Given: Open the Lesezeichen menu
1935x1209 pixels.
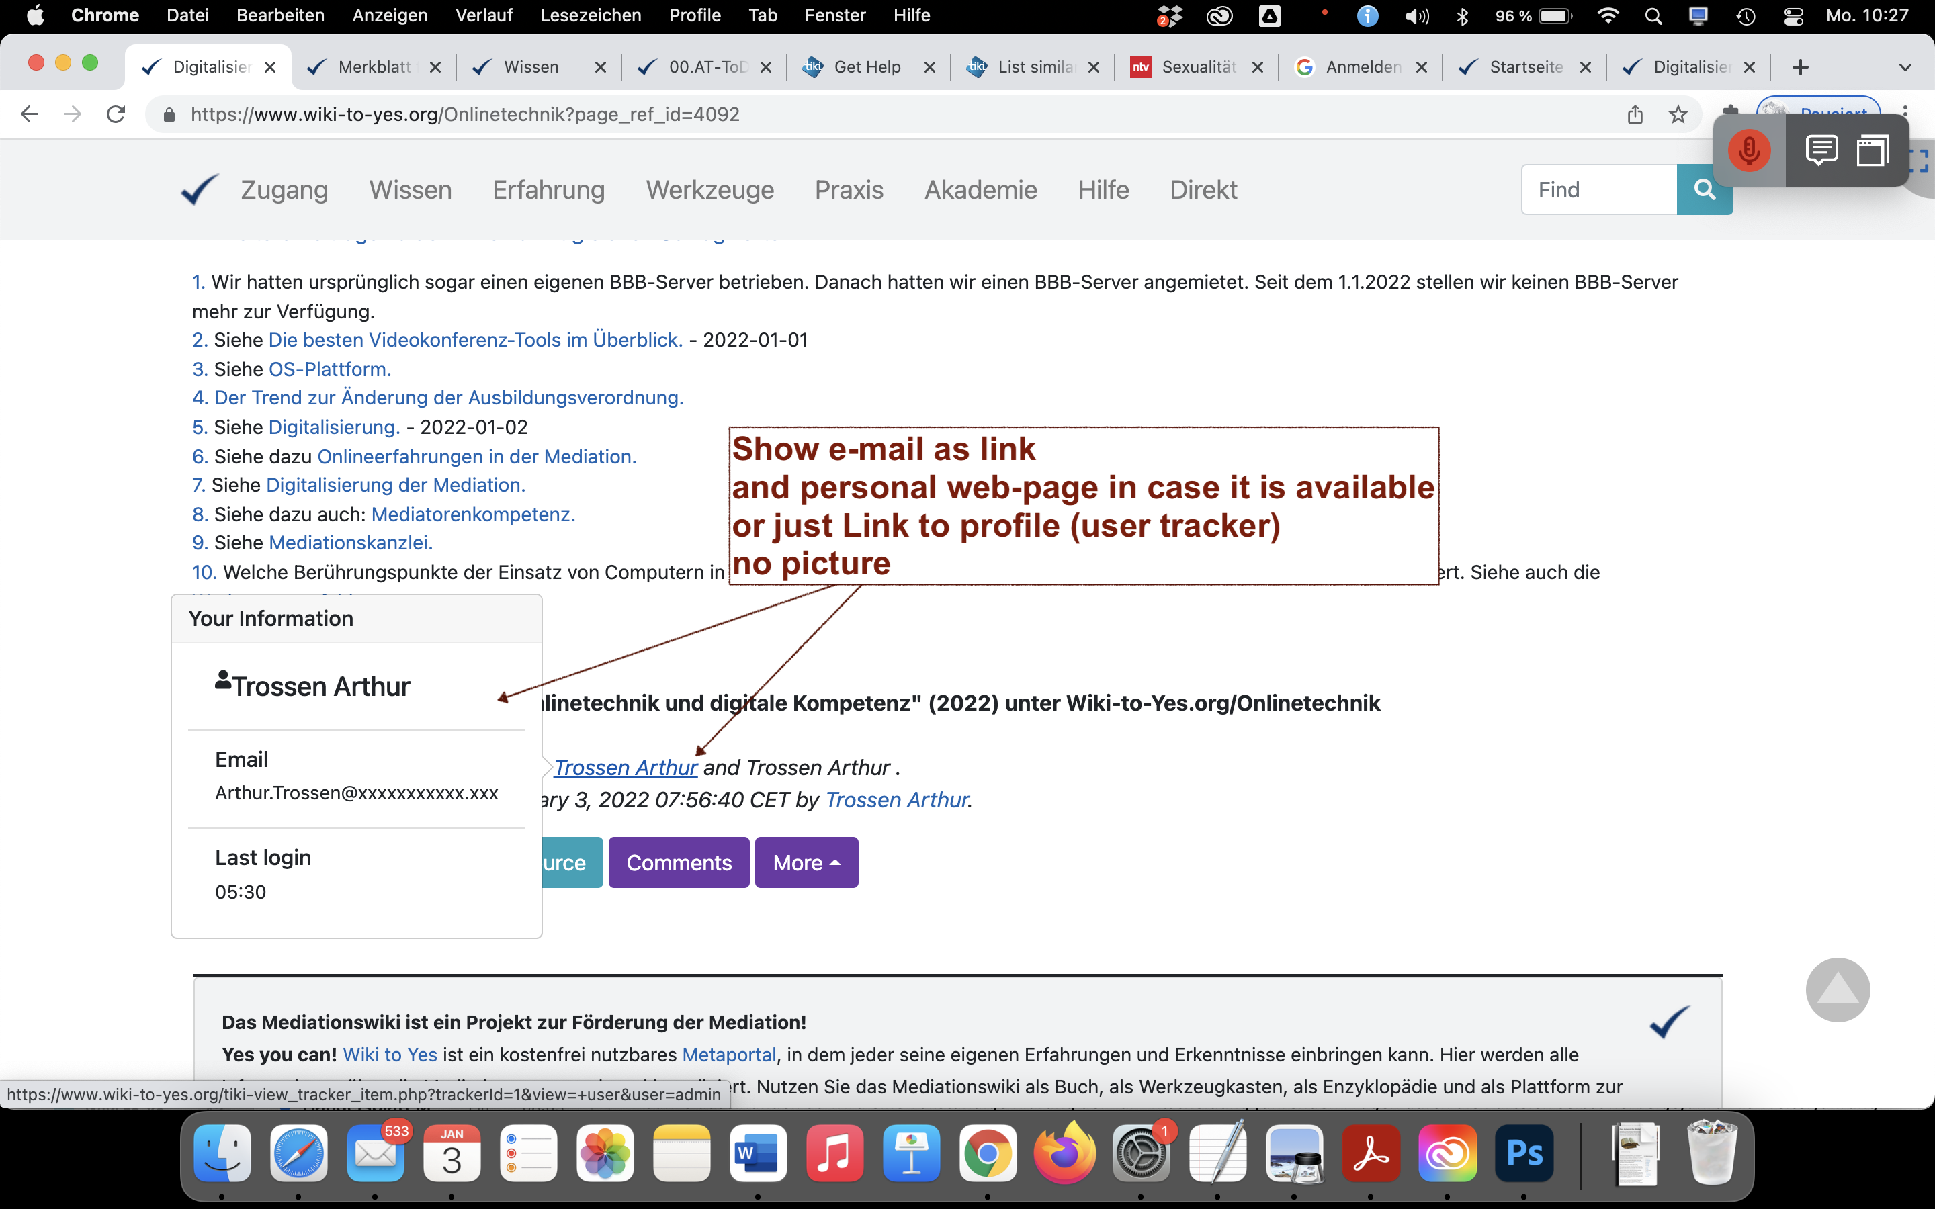Looking at the screenshot, I should [590, 16].
